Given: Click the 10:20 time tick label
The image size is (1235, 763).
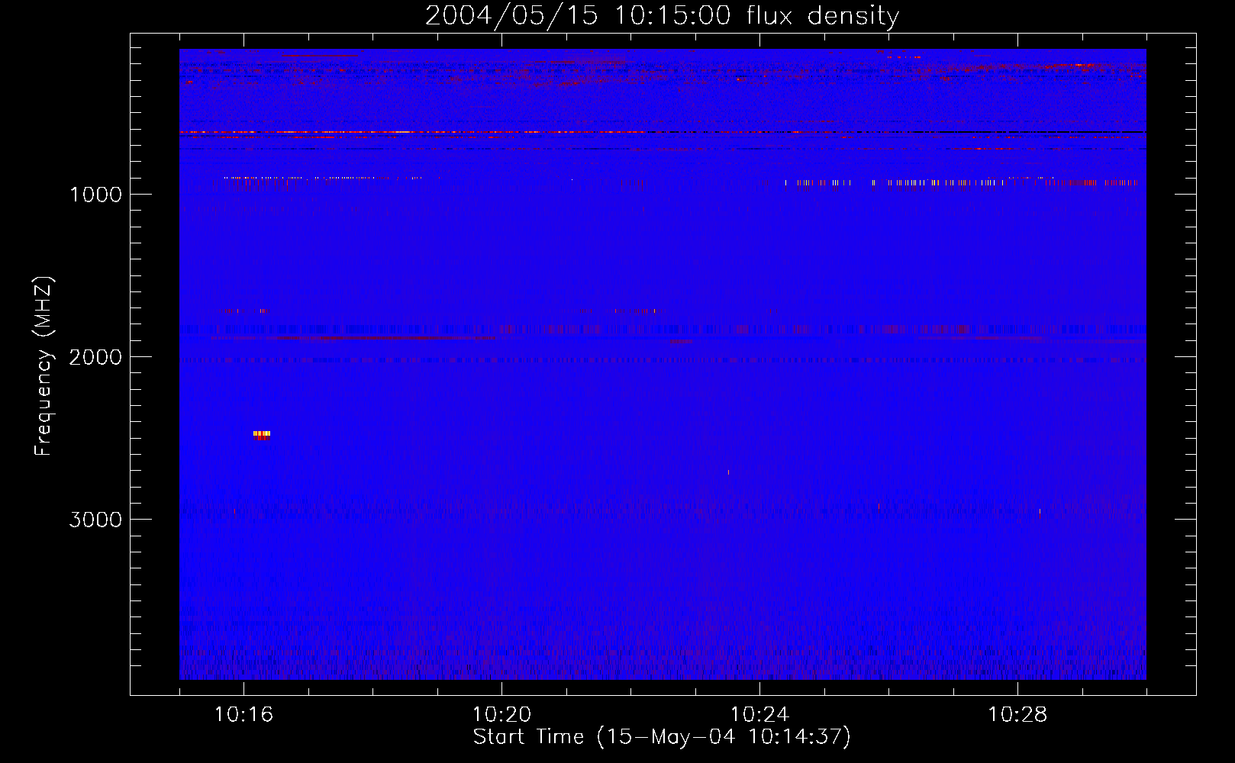Looking at the screenshot, I should click(501, 715).
